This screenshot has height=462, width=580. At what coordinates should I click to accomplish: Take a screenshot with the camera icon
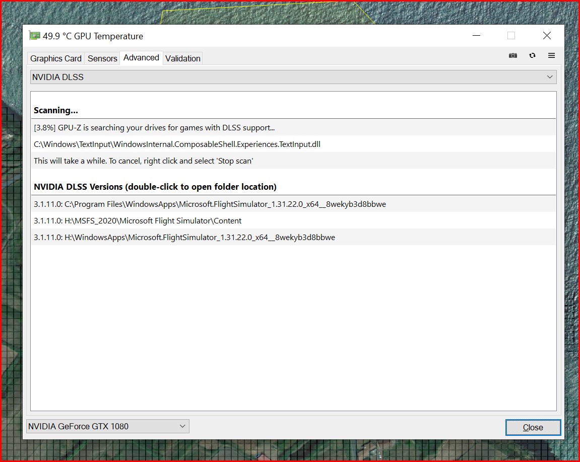pyautogui.click(x=512, y=55)
